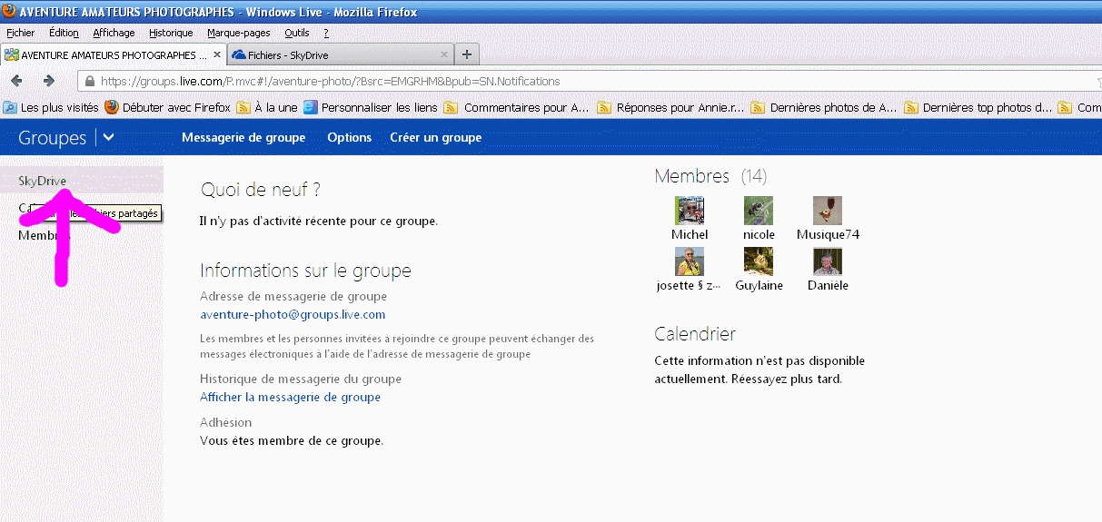
Task: Click the Musique74 member name
Action: [828, 234]
